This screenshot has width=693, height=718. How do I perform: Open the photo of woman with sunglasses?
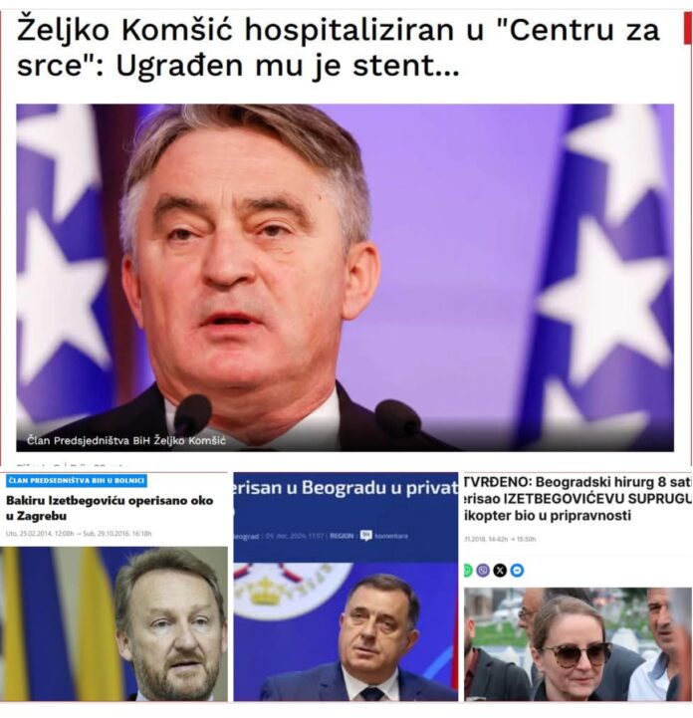pos(577,644)
